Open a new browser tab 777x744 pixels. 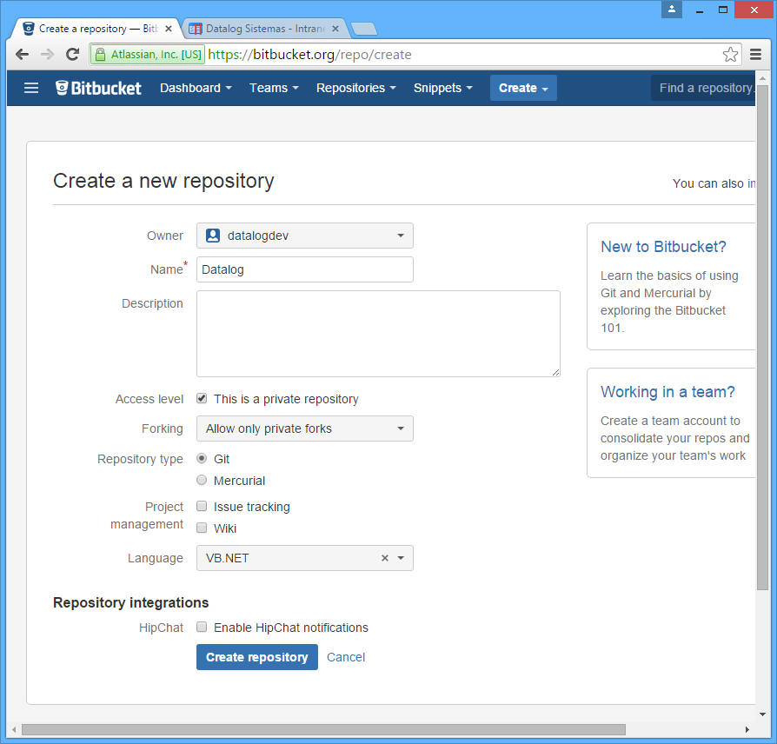363,29
